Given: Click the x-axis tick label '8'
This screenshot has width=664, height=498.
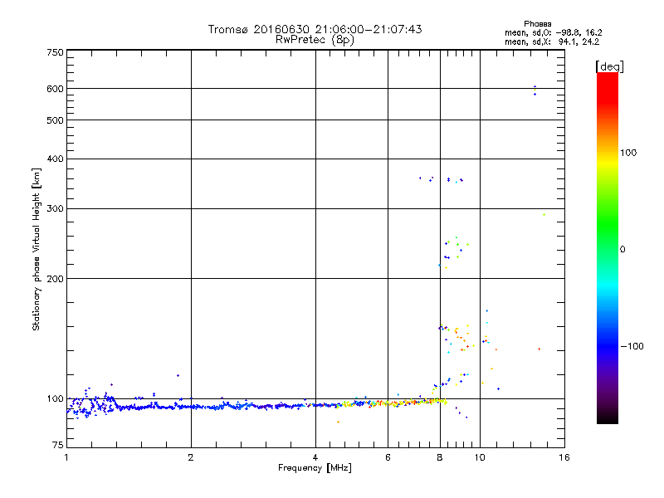Looking at the screenshot, I should 440,457.
